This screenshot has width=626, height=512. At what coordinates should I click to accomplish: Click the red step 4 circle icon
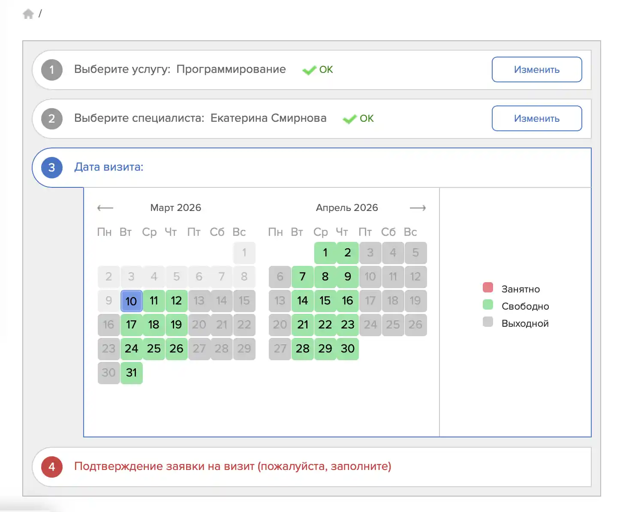[x=51, y=467]
